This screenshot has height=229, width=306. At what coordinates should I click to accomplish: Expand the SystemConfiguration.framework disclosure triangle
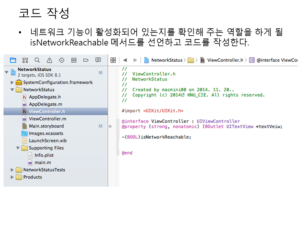coord(12,82)
